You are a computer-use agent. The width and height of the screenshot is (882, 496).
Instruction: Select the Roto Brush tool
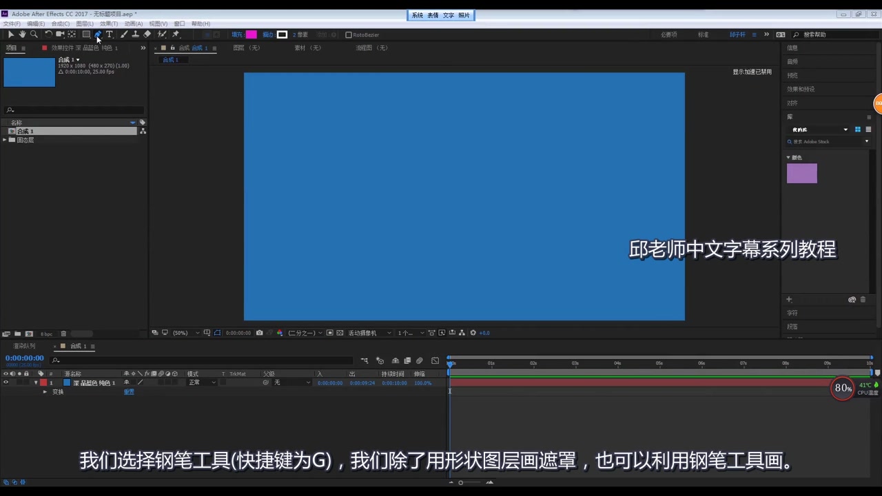click(162, 34)
